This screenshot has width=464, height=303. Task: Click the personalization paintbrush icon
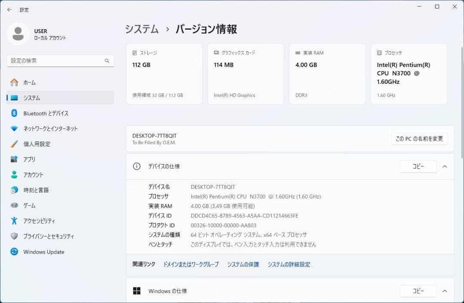coord(14,144)
